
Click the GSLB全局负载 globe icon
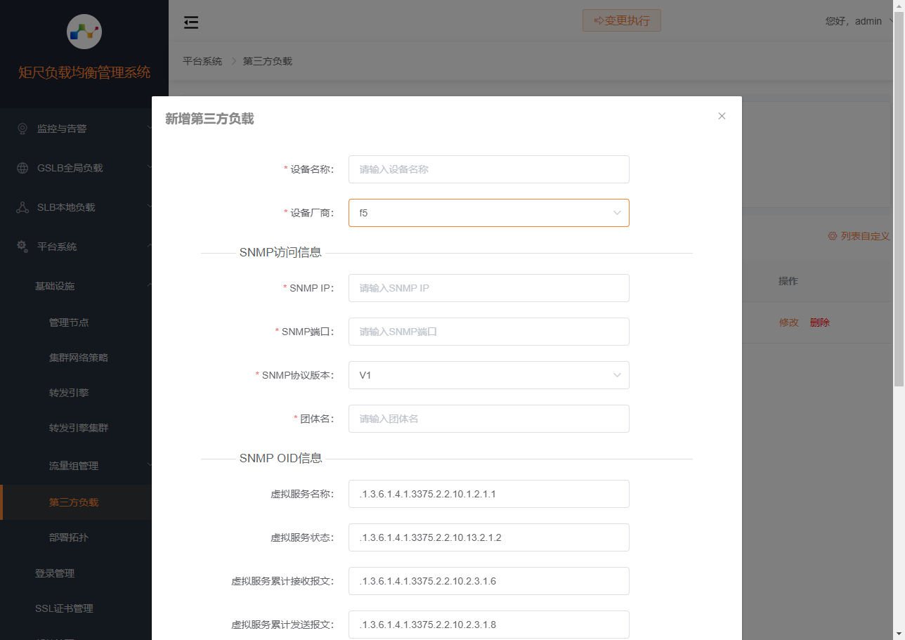coord(21,167)
